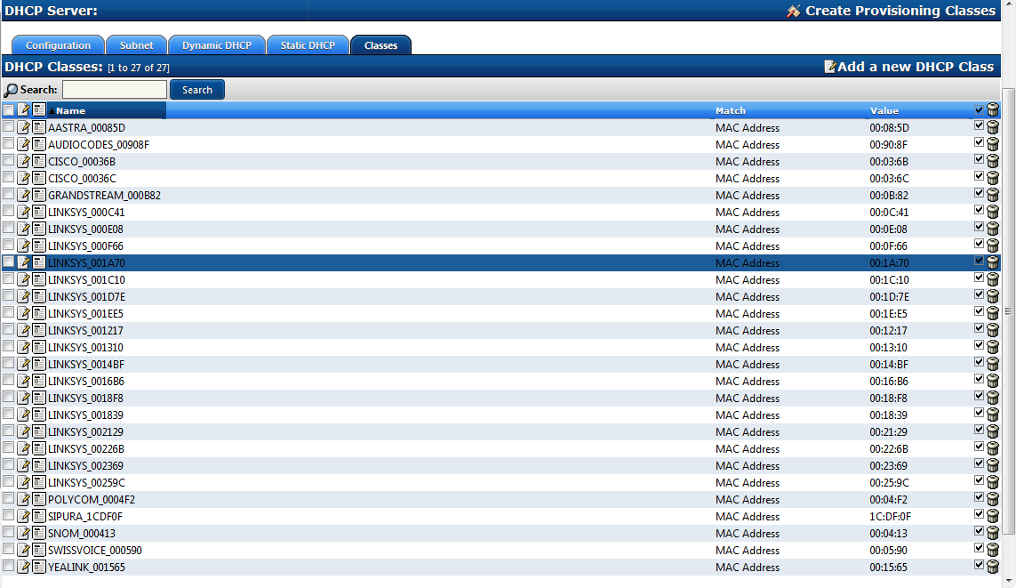
Task: Open details icon for AUDIOCODES_00908F row
Action: pos(39,144)
